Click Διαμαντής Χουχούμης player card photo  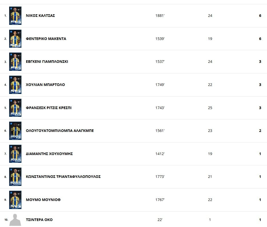tap(15, 154)
